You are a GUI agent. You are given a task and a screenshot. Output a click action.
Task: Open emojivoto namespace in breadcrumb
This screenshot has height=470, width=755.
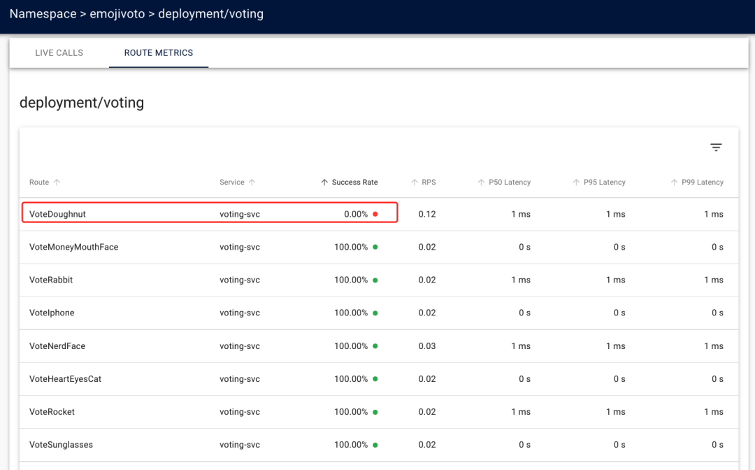tap(117, 14)
